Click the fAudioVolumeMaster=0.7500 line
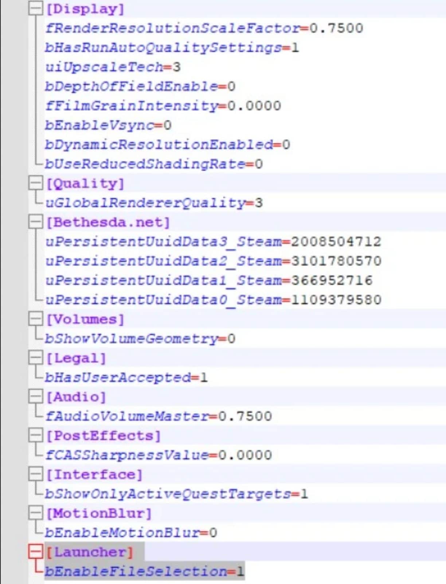Image resolution: width=446 pixels, height=584 pixels. tap(158, 416)
